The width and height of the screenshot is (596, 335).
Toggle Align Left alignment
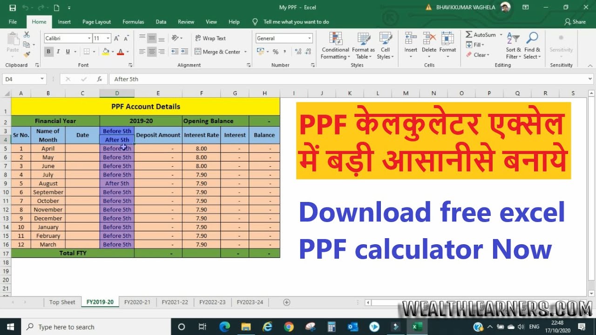pos(142,52)
